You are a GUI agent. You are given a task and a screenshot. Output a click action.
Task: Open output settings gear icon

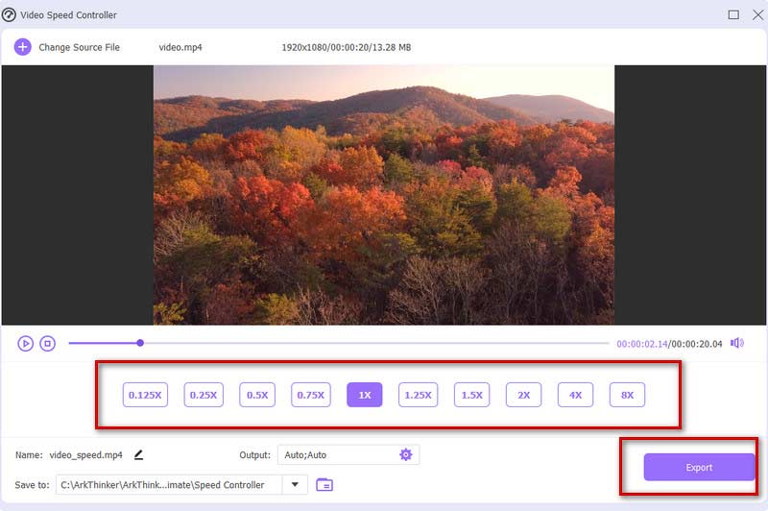click(x=405, y=454)
